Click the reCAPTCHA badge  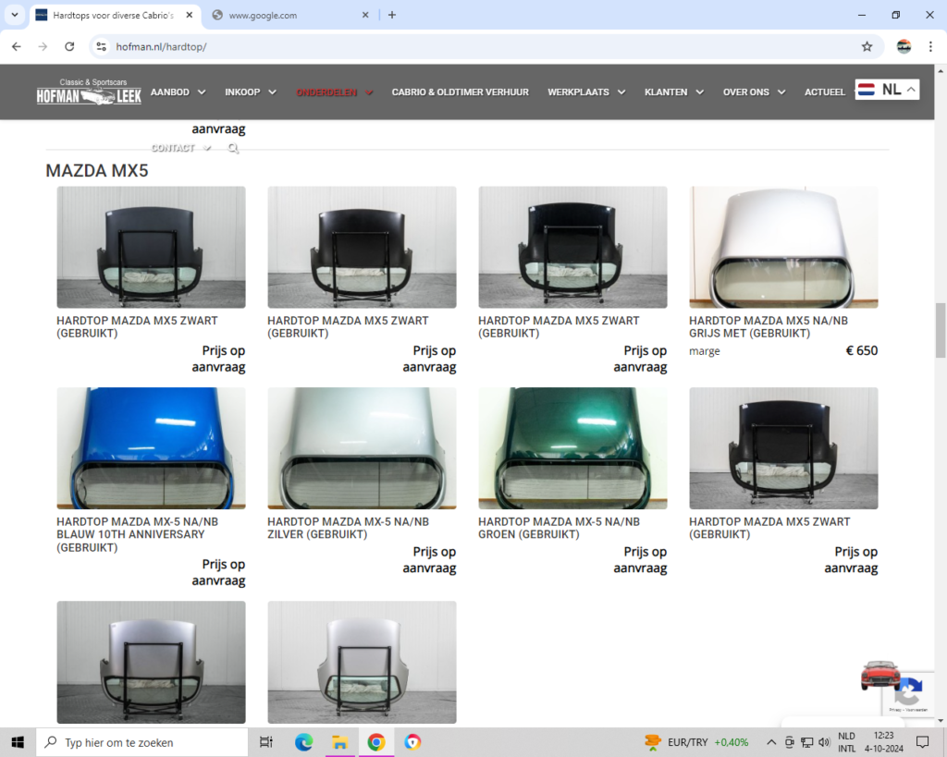point(909,694)
